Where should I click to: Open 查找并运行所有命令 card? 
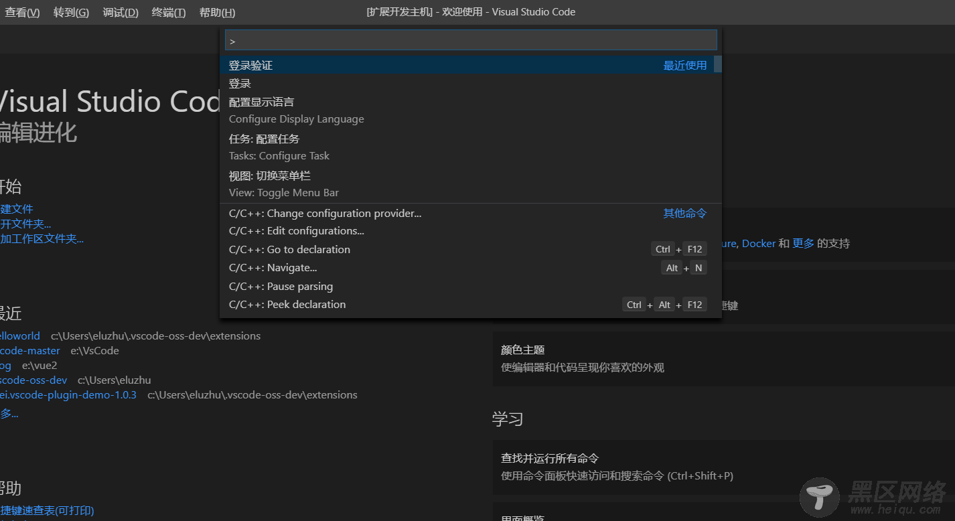(x=724, y=467)
